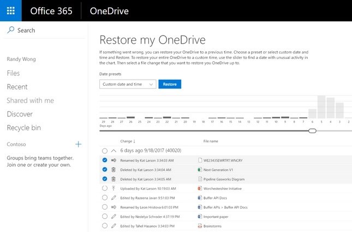Click Word icon next to Buffer API Docs
Screen dimensions: 352x232
click(x=200, y=198)
